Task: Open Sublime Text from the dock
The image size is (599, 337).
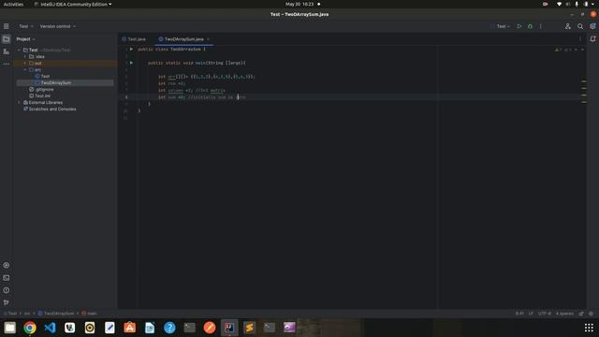Action: coord(250,328)
